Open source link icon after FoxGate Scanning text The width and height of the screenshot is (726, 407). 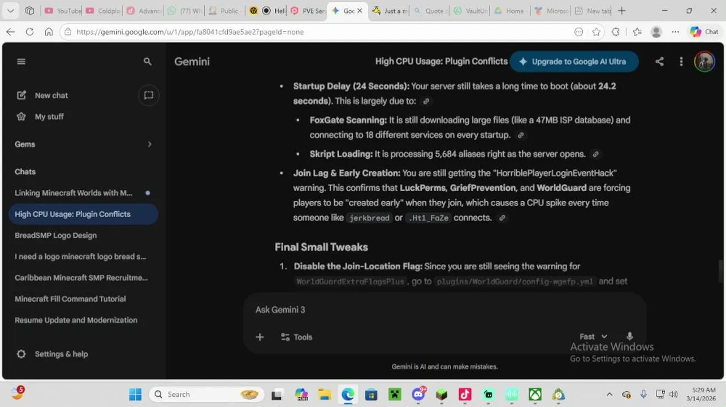pyautogui.click(x=521, y=135)
